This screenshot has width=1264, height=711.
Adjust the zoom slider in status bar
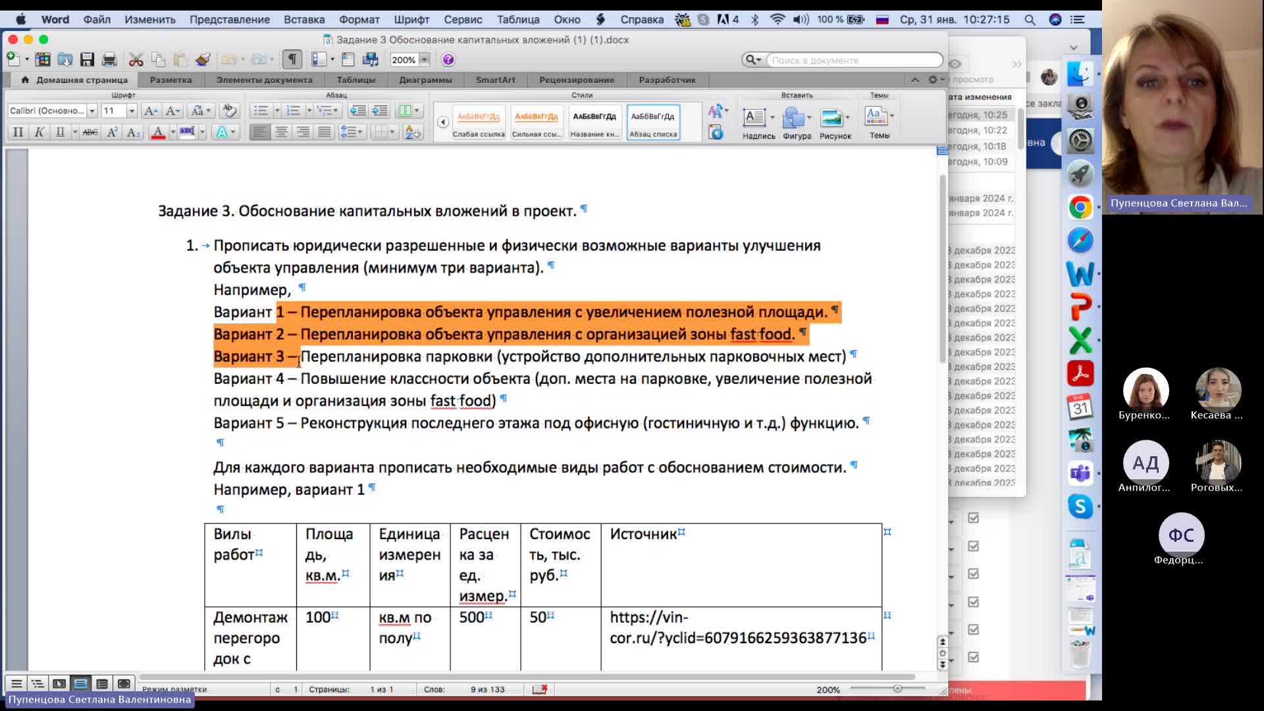(x=897, y=689)
